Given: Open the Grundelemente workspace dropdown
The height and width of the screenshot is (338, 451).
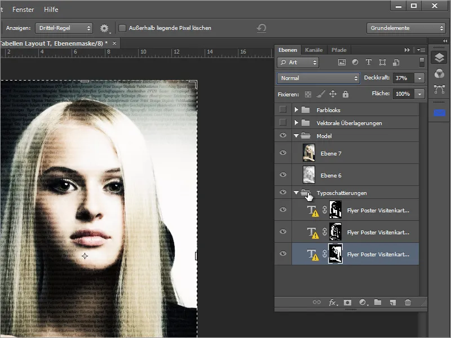Looking at the screenshot, I should pyautogui.click(x=406, y=28).
